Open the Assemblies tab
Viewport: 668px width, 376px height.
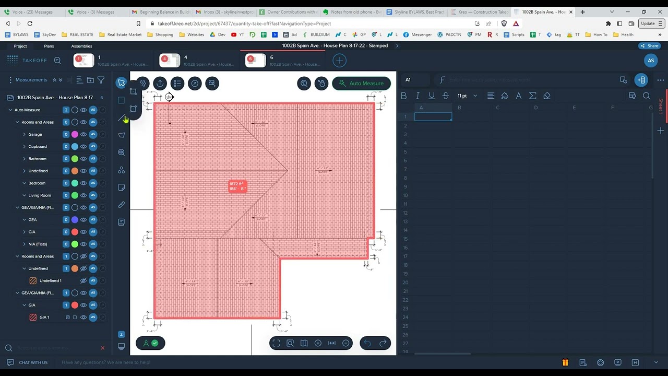point(82,46)
